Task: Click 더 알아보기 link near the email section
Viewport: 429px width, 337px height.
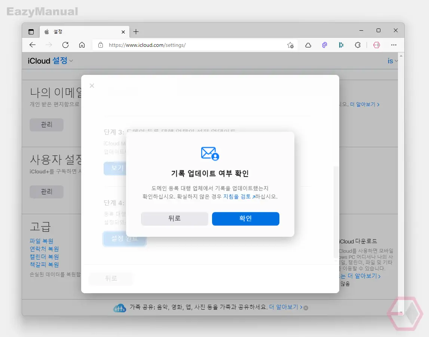Action: [365, 104]
